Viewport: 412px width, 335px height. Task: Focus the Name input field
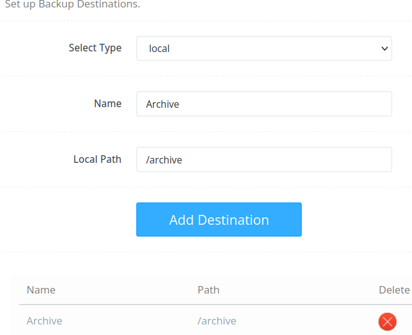coord(264,104)
